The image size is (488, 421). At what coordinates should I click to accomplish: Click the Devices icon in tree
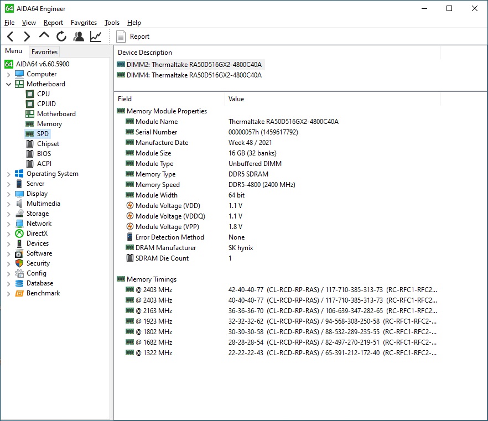(19, 243)
